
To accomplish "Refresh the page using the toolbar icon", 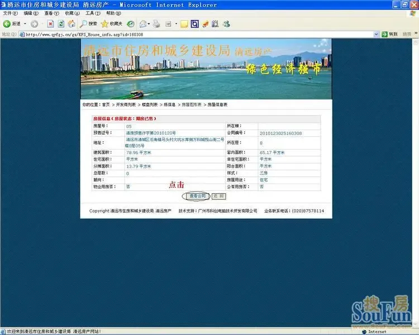I will [61, 24].
